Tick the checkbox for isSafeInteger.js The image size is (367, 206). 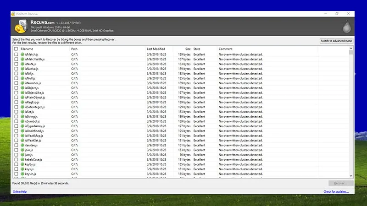(16, 107)
